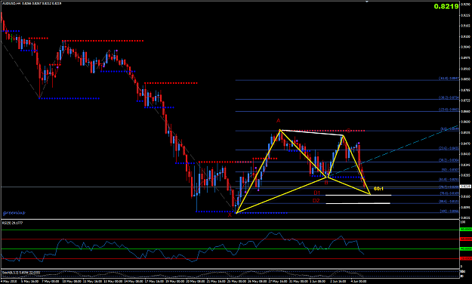Click the 14 May 08:00 date label

coord(134,281)
